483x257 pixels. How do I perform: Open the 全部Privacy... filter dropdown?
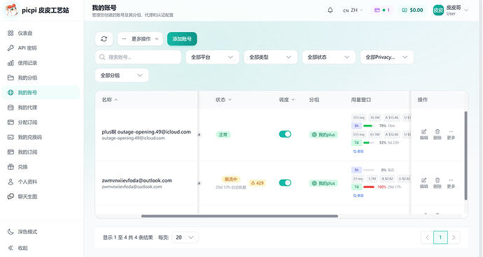tap(387, 57)
